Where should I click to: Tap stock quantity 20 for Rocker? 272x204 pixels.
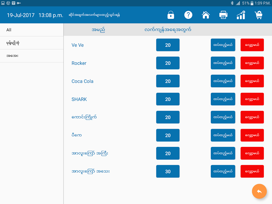coord(168,63)
